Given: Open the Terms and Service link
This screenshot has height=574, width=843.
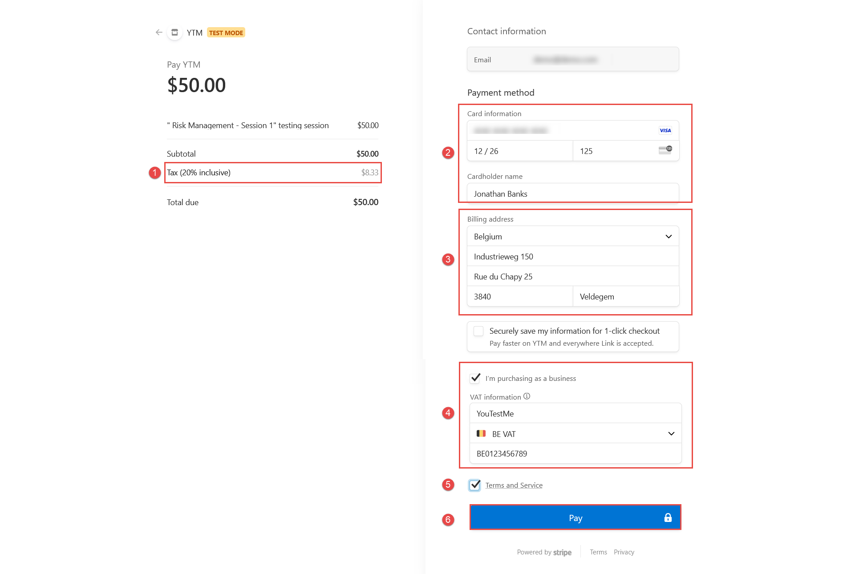Looking at the screenshot, I should pyautogui.click(x=514, y=485).
